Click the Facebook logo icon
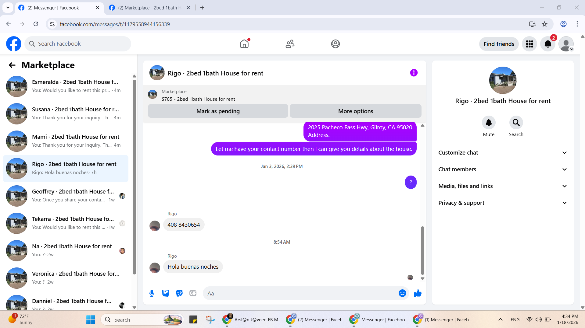The width and height of the screenshot is (585, 328). (14, 44)
